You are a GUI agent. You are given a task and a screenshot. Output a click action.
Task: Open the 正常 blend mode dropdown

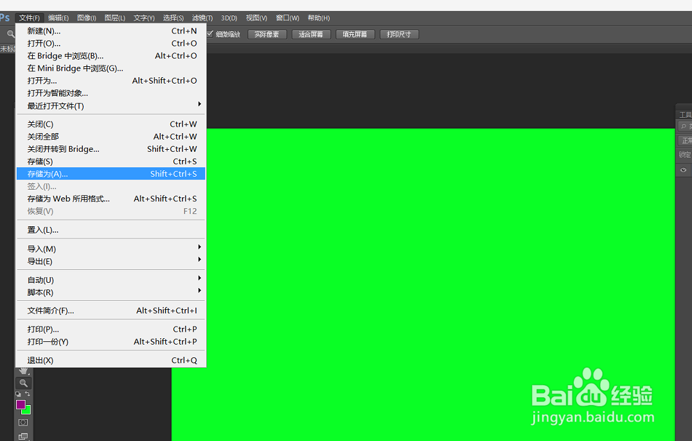[686, 140]
